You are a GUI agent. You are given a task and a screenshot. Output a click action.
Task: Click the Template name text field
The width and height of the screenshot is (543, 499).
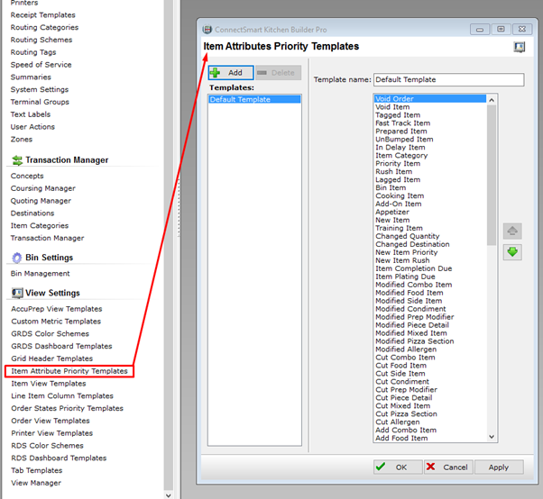tap(448, 79)
